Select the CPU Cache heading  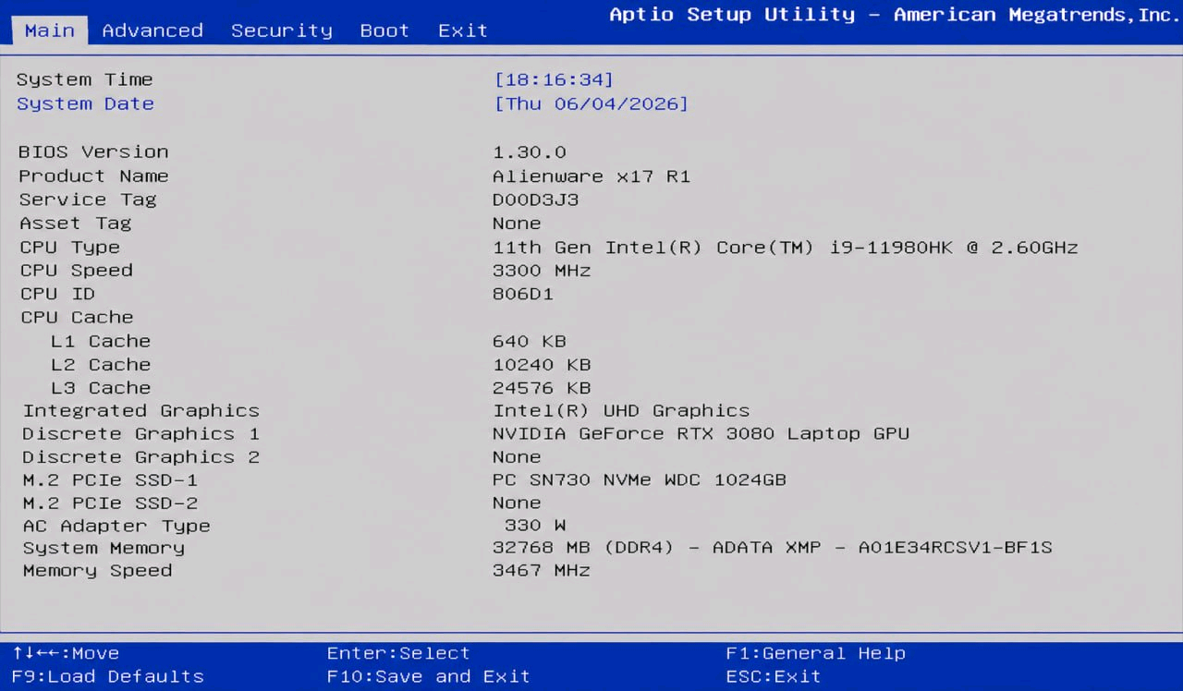pyautogui.click(x=77, y=317)
